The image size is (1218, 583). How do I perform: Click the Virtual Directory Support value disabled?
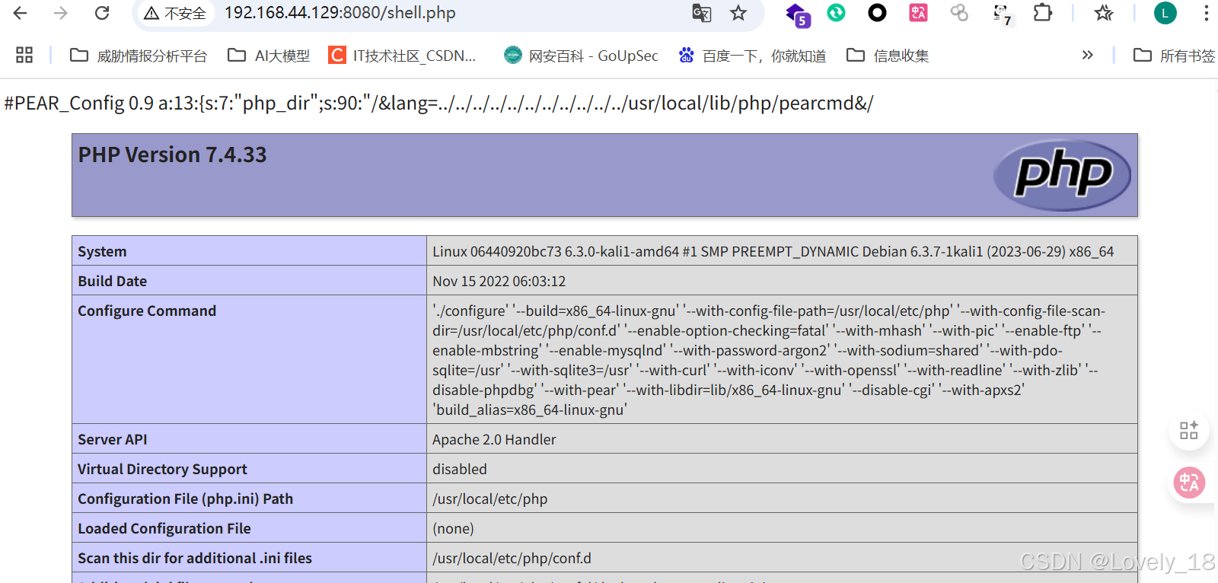tap(460, 469)
